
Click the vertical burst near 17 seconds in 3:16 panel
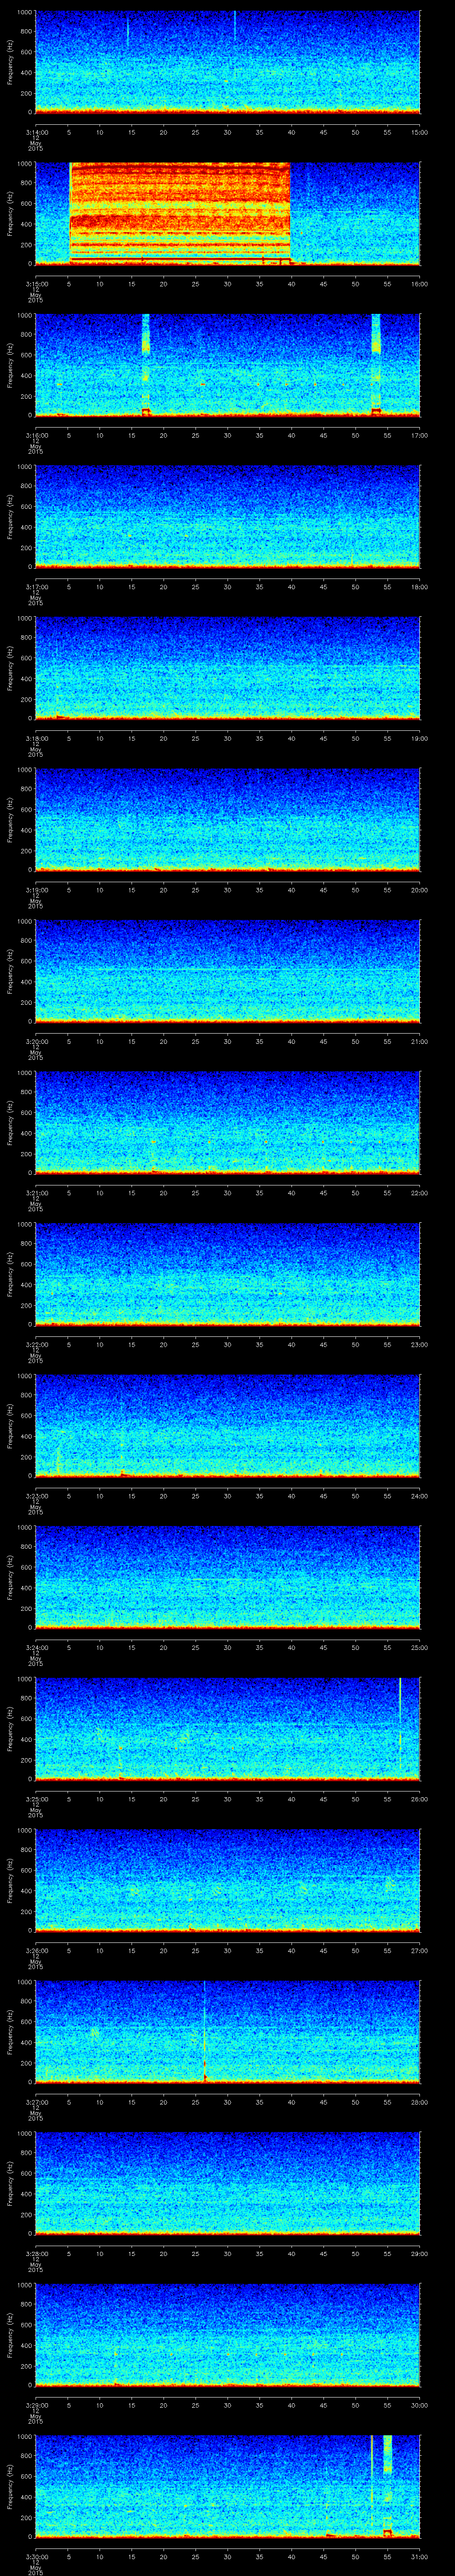[146, 364]
